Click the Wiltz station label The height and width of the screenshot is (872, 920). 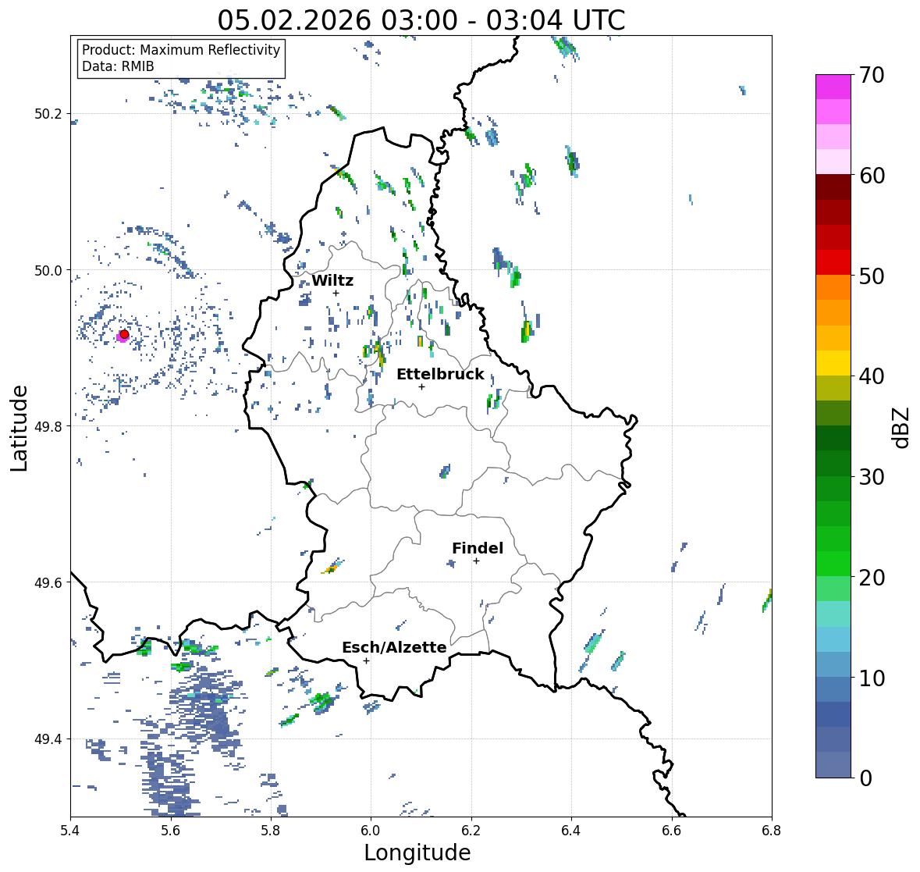(x=332, y=280)
